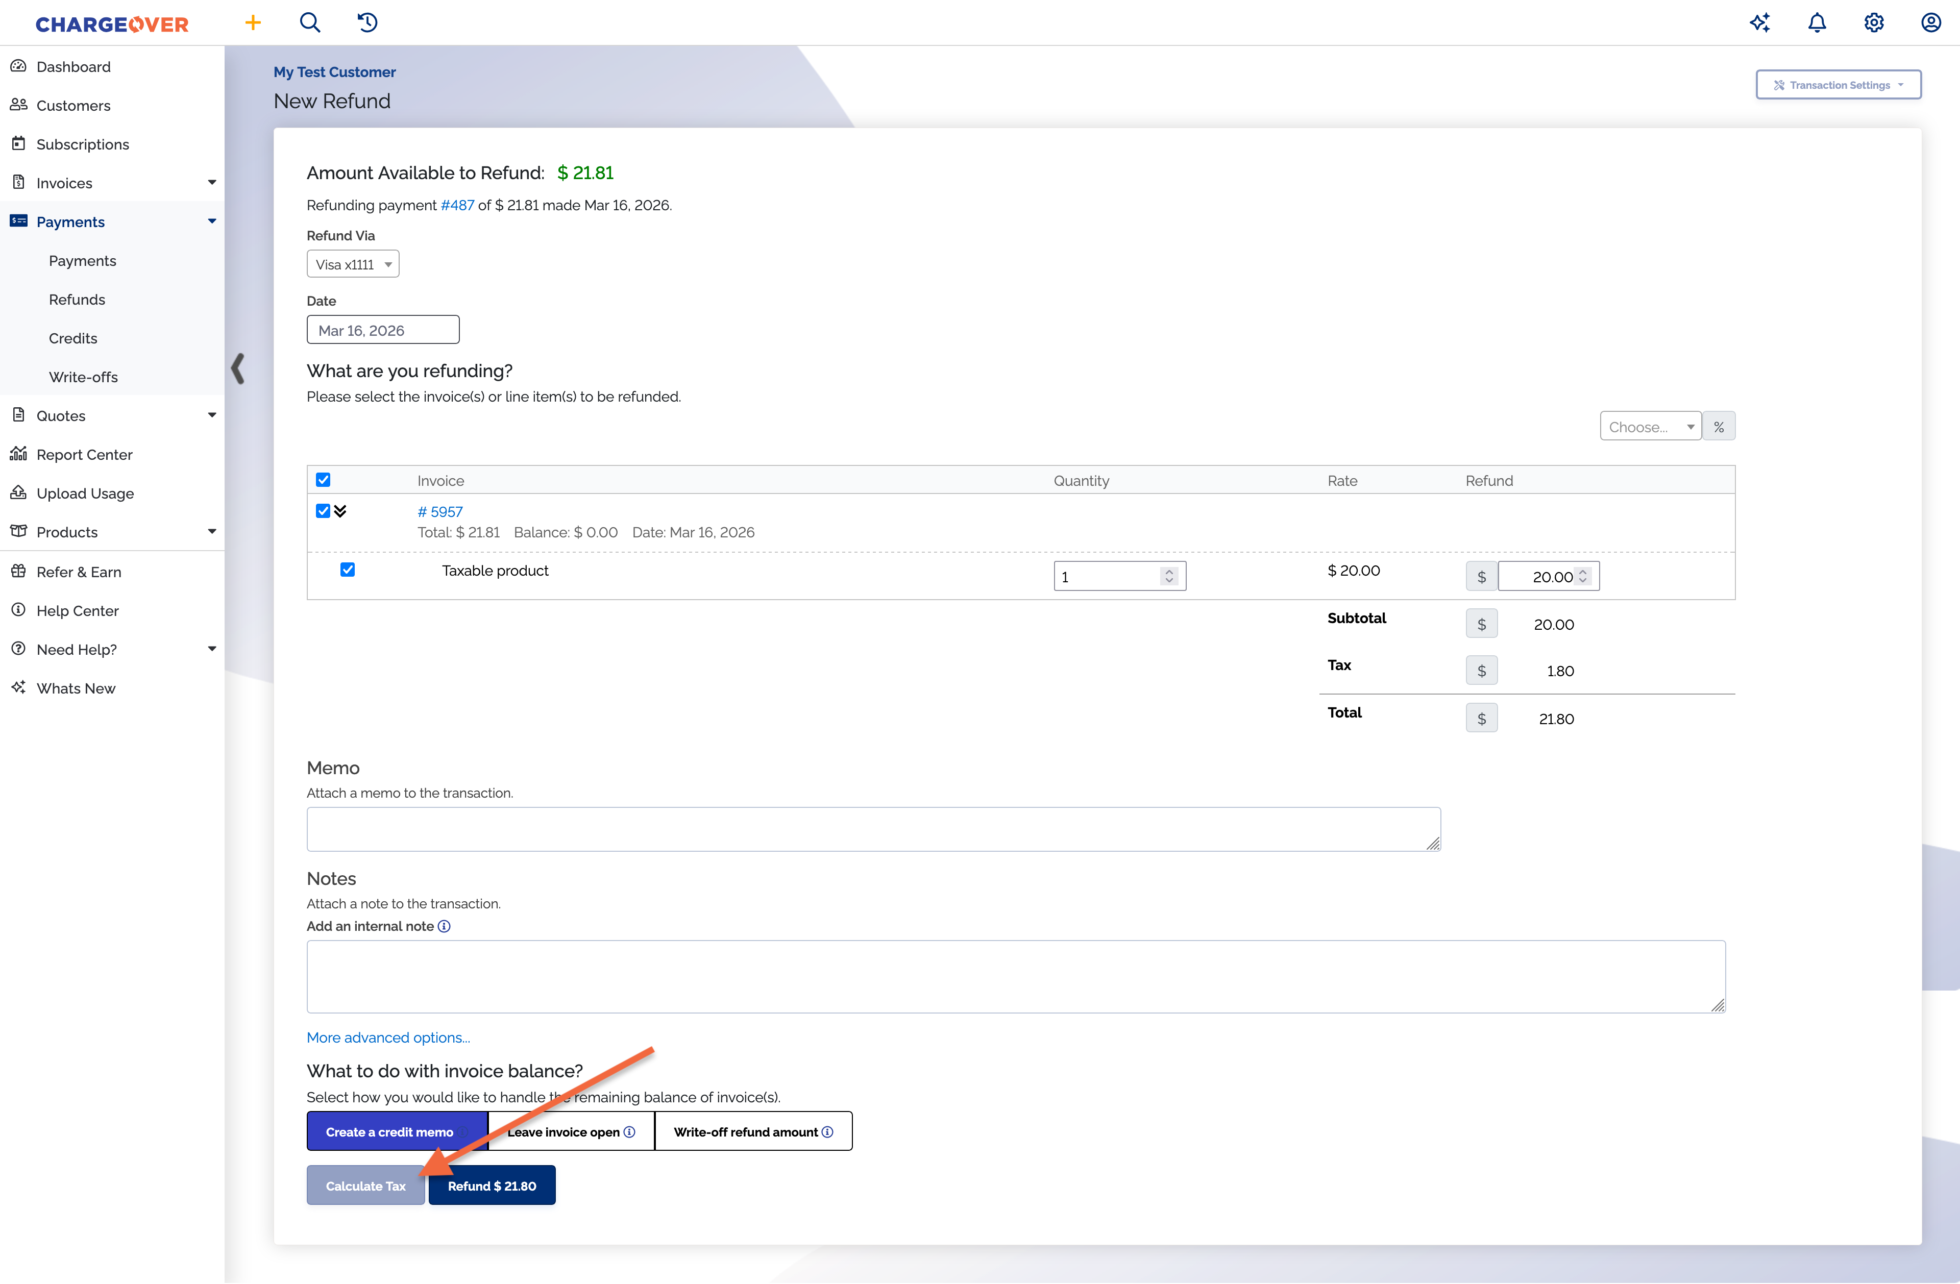Open the settings gear icon
The height and width of the screenshot is (1284, 1960).
1874,22
